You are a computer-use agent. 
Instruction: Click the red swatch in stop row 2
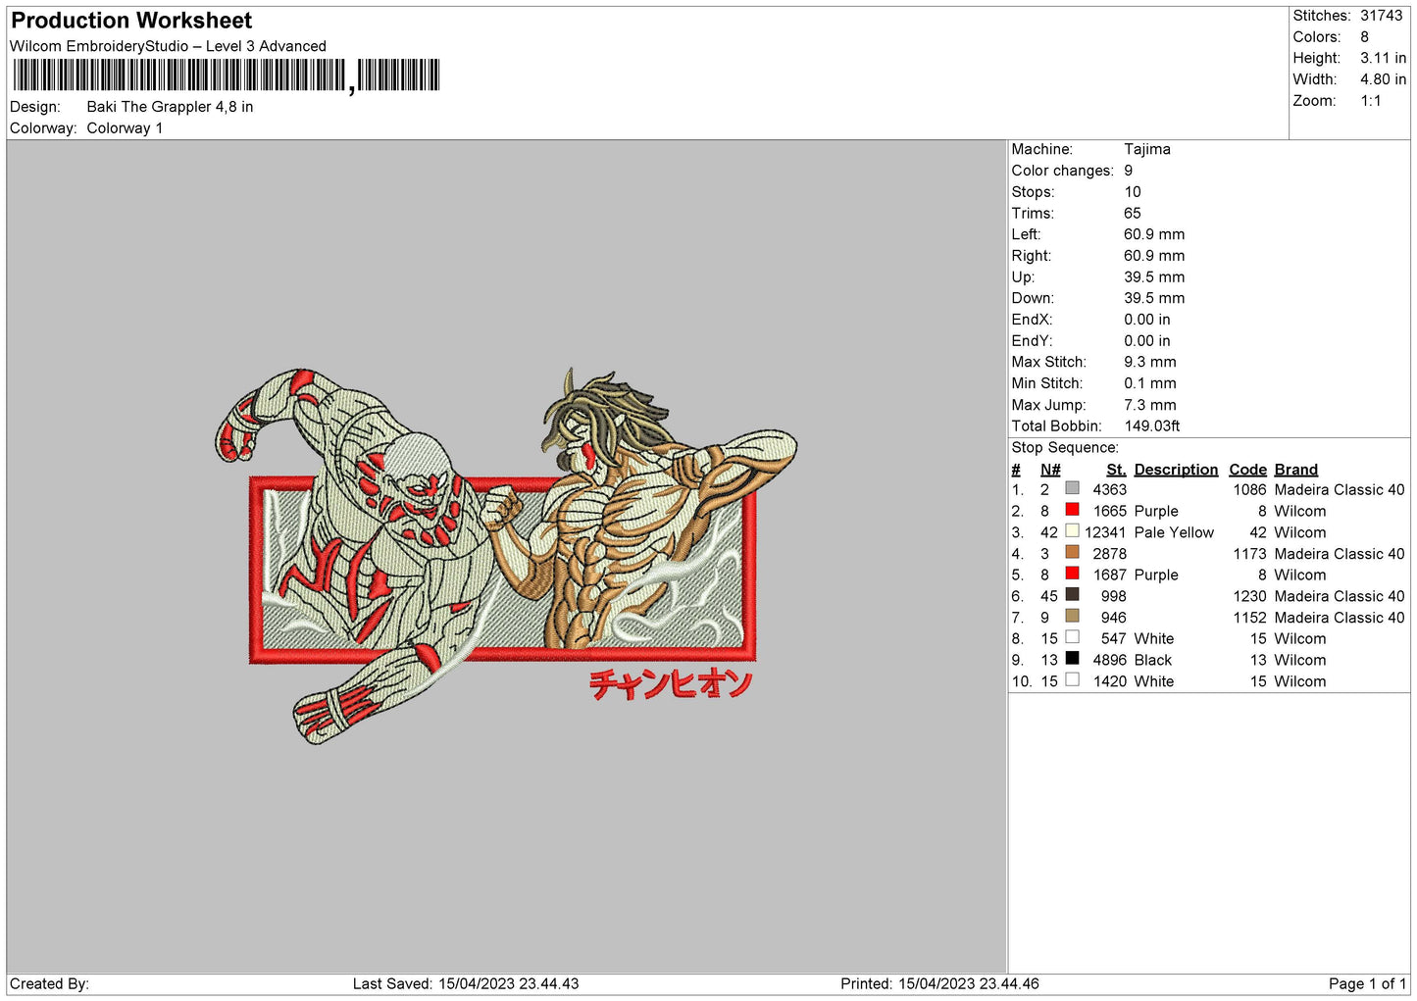click(x=1072, y=510)
